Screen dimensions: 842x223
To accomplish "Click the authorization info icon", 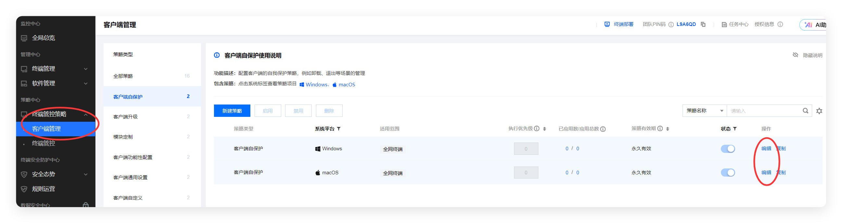I will (x=780, y=25).
